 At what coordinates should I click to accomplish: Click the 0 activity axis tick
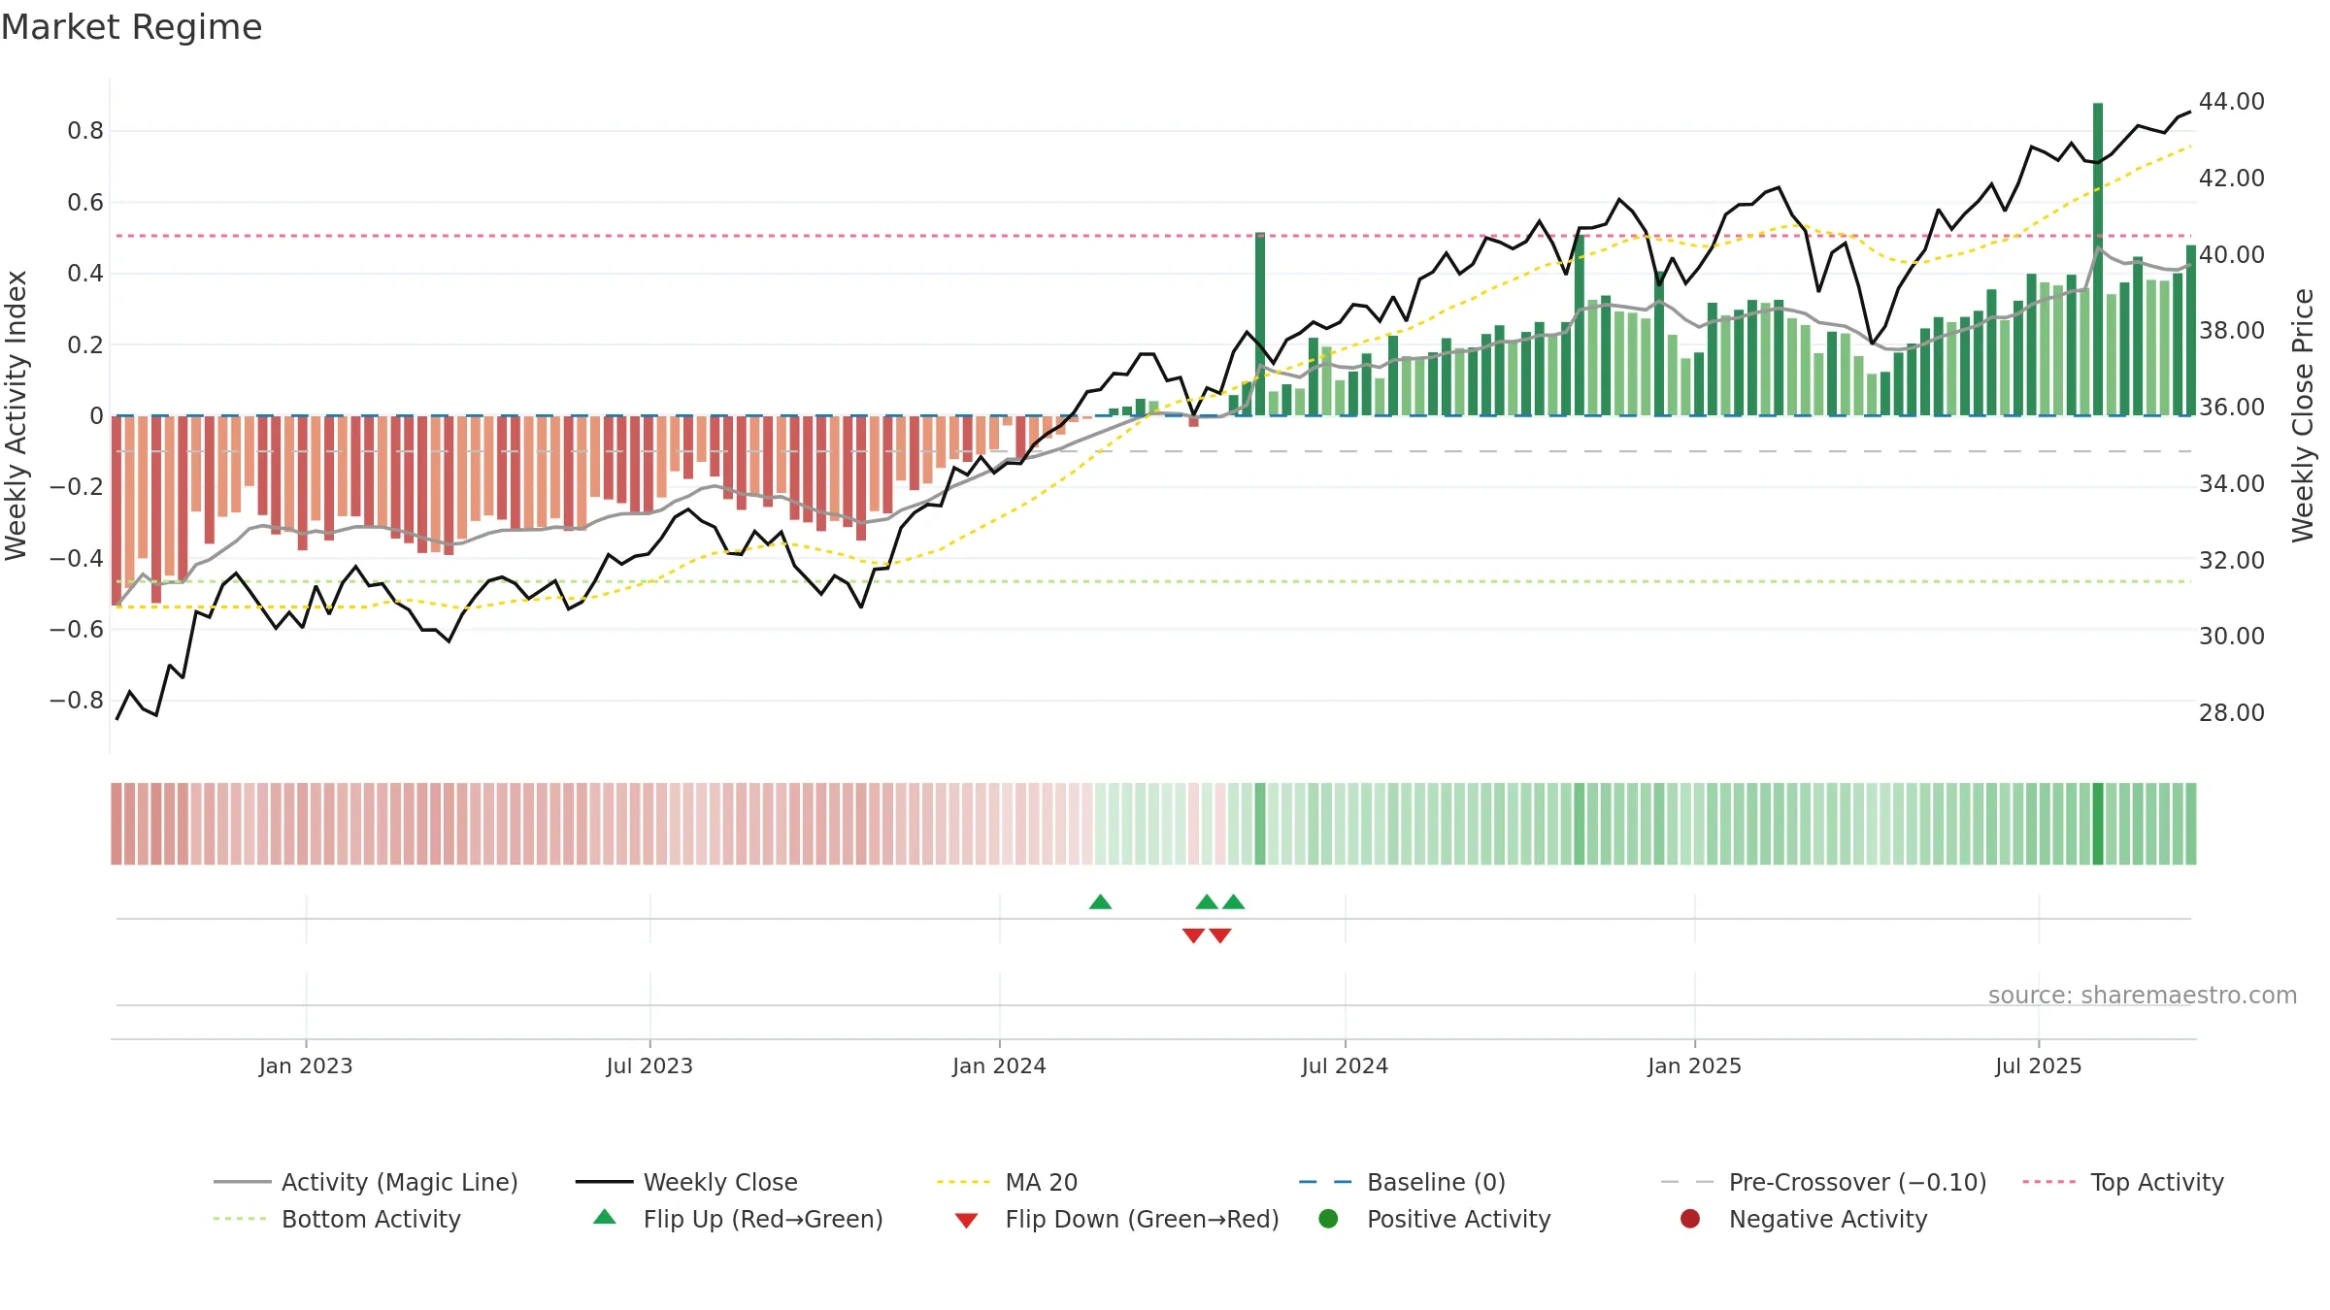tap(96, 416)
